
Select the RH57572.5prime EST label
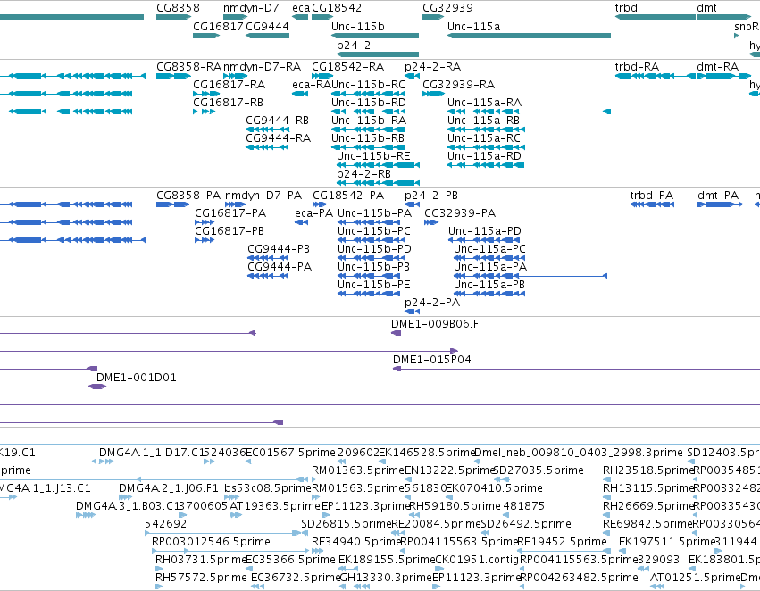201,578
